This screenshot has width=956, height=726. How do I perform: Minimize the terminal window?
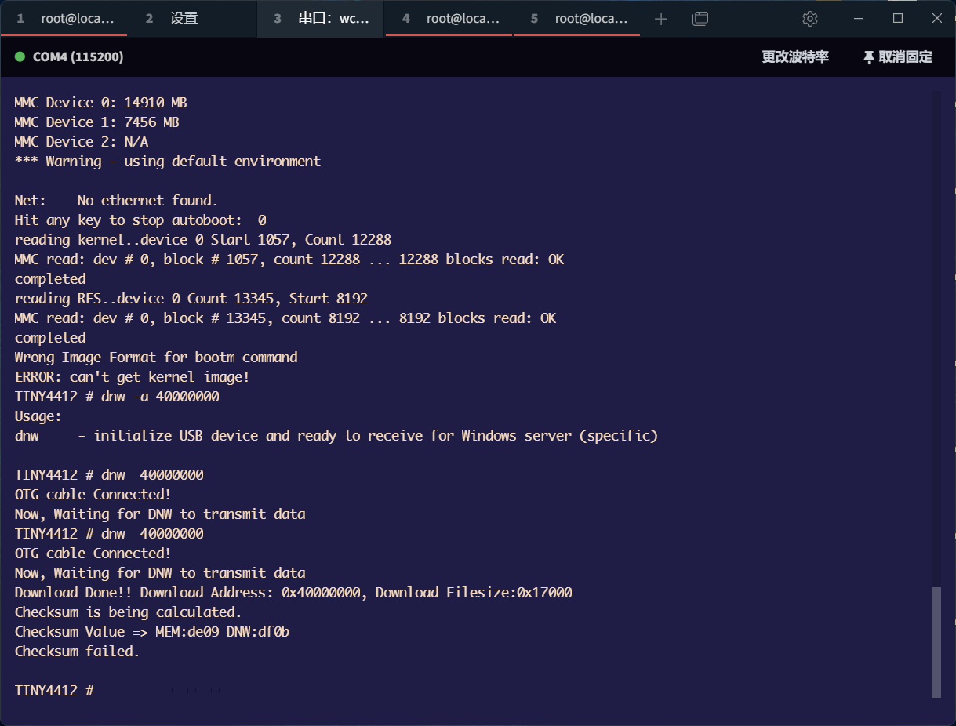click(x=860, y=19)
